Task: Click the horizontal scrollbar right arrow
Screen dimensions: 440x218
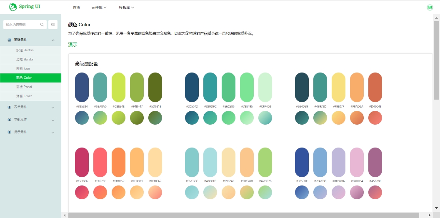Action: tap(429, 215)
